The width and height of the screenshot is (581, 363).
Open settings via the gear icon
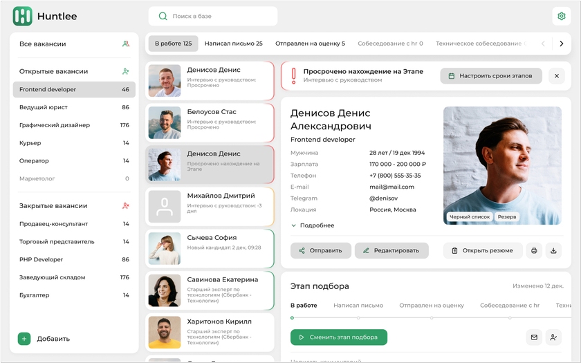coord(562,17)
